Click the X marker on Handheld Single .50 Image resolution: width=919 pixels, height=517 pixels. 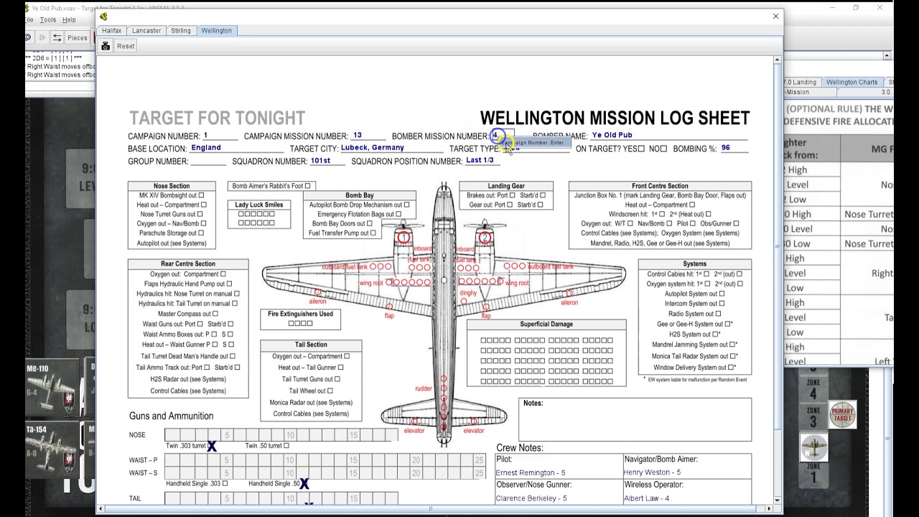click(304, 484)
